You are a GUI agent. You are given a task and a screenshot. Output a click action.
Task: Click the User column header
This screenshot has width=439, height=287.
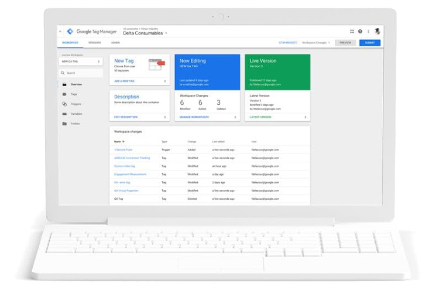point(254,142)
